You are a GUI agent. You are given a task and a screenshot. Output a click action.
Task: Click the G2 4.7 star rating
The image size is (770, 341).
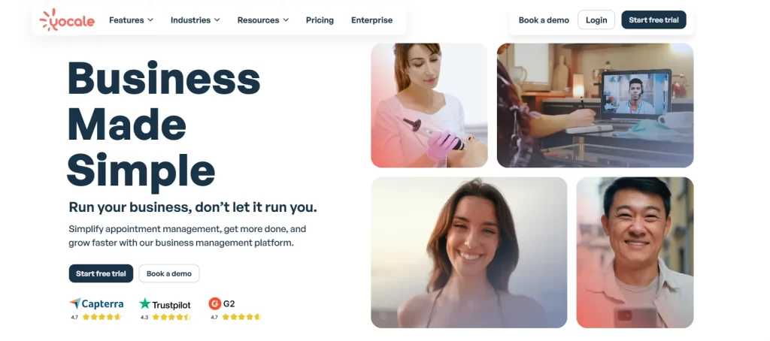click(x=241, y=317)
